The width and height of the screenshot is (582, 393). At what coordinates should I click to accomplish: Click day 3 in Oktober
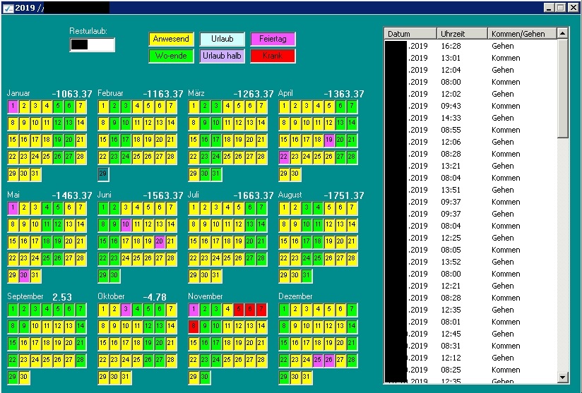click(x=126, y=310)
